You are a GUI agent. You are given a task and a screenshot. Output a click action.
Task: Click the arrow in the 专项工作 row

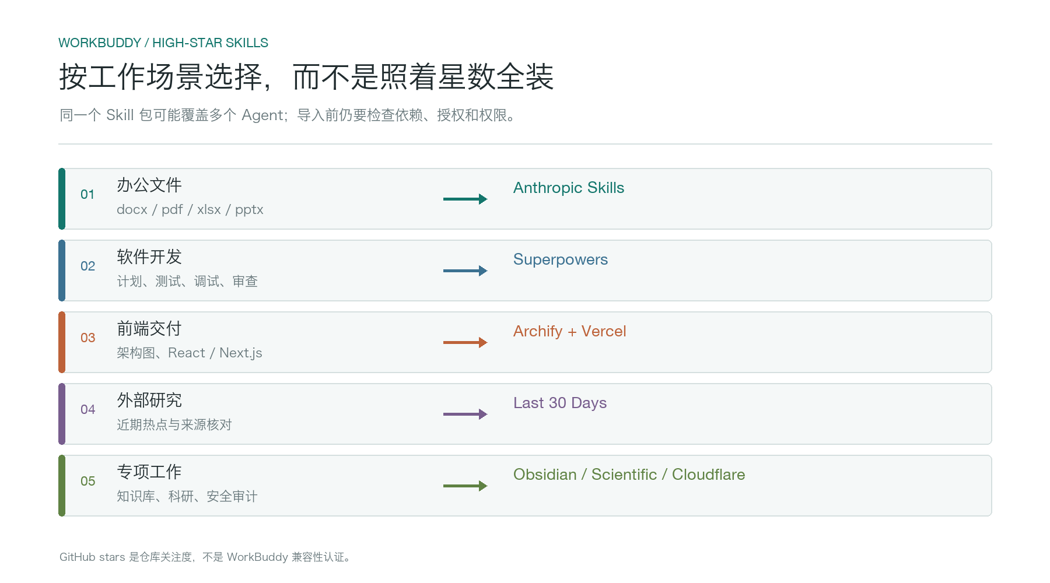465,486
